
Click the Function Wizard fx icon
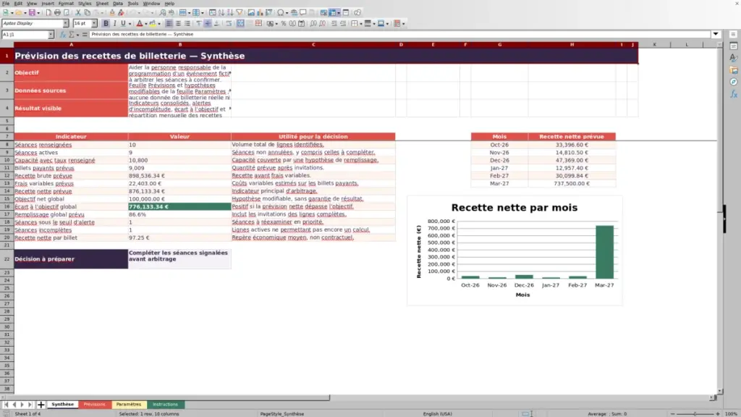(x=63, y=34)
